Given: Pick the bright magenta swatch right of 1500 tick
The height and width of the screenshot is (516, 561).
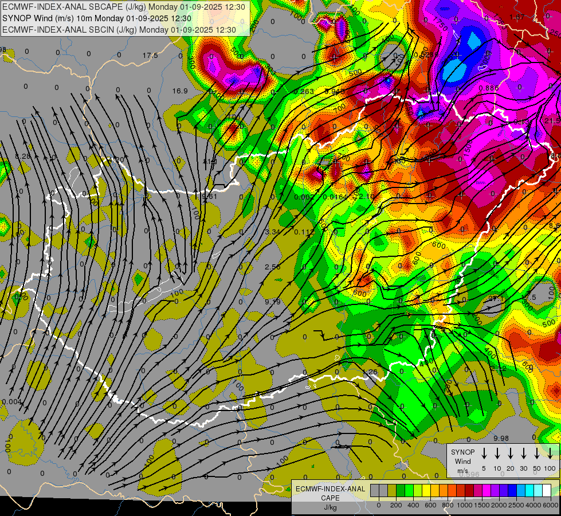Looking at the screenshot, I should coord(487,490).
